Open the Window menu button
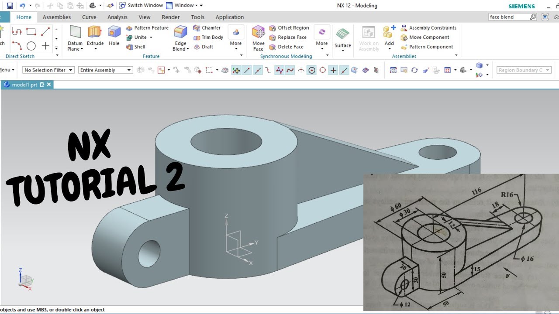Viewport: 559px width, 314px height. pos(183,5)
